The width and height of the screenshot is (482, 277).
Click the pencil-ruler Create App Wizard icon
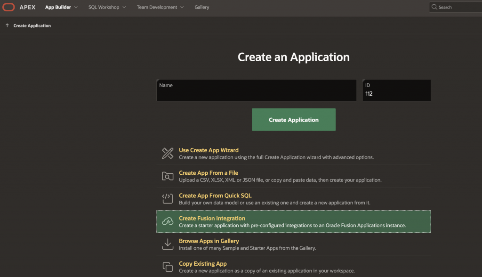click(x=168, y=153)
